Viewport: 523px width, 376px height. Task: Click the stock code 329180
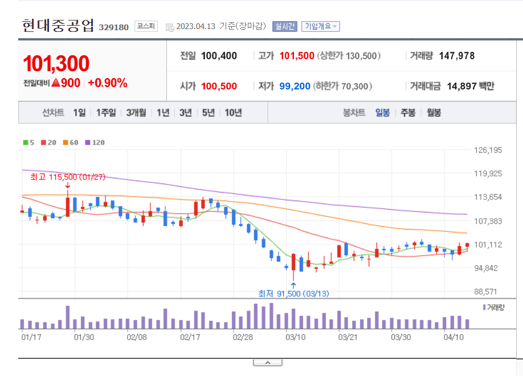114,27
